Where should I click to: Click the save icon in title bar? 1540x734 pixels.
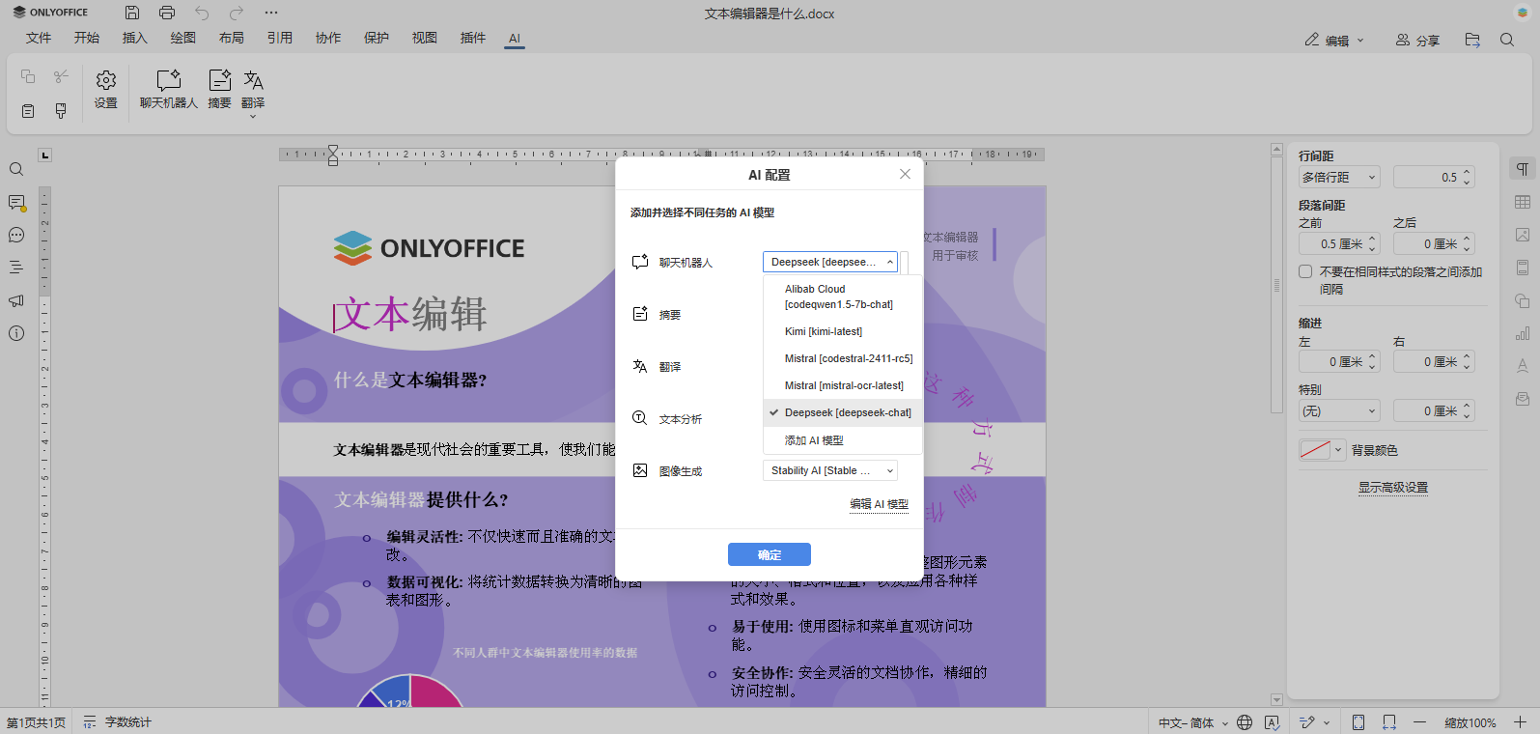point(132,13)
